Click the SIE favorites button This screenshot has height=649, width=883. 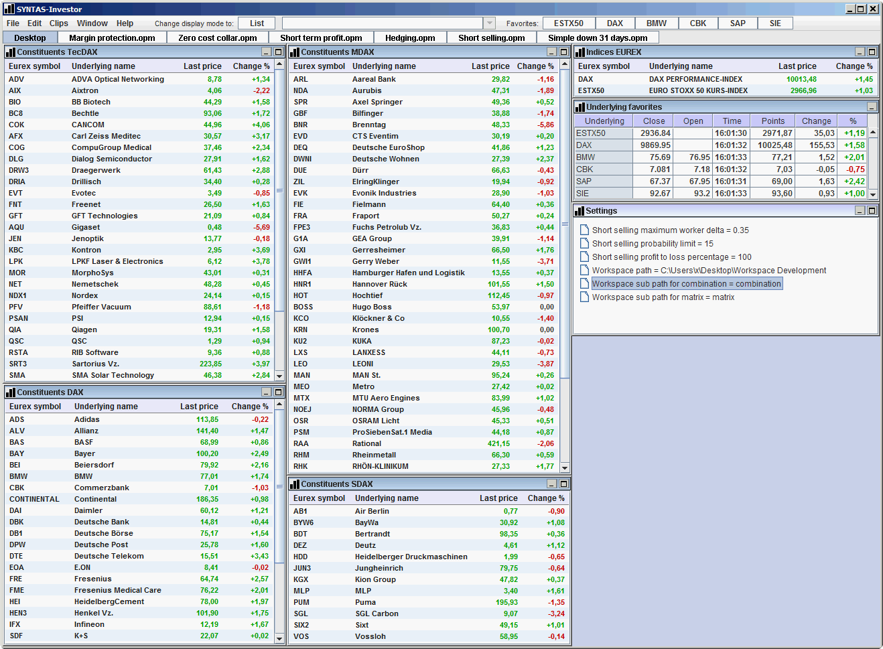pos(775,23)
